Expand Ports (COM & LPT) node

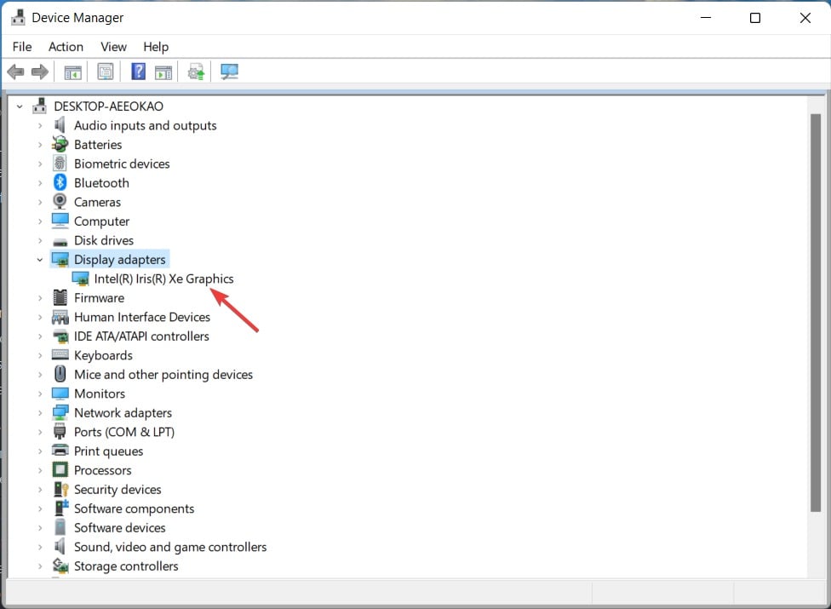(40, 432)
